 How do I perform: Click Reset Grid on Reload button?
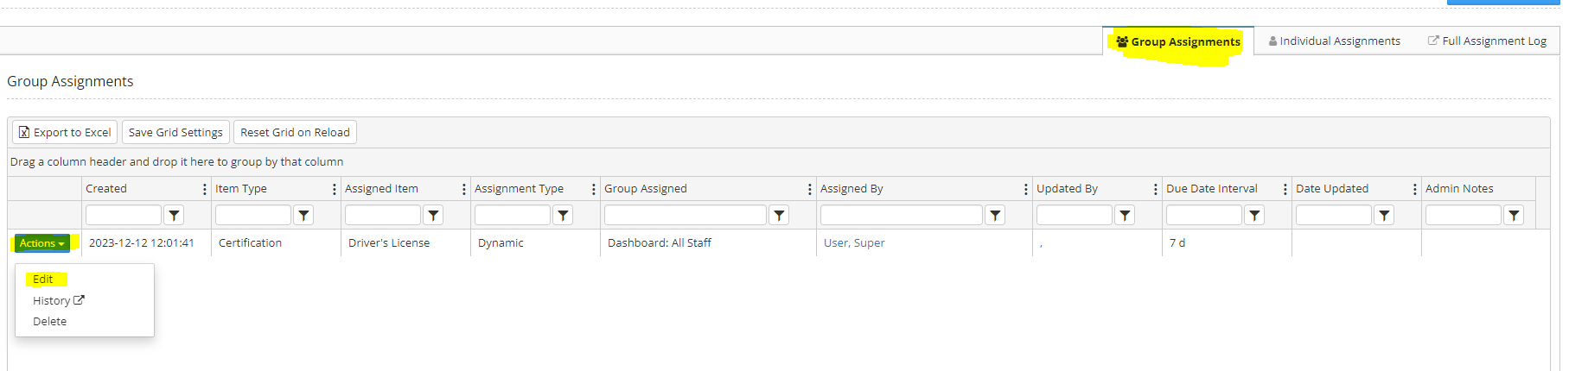[x=295, y=132]
